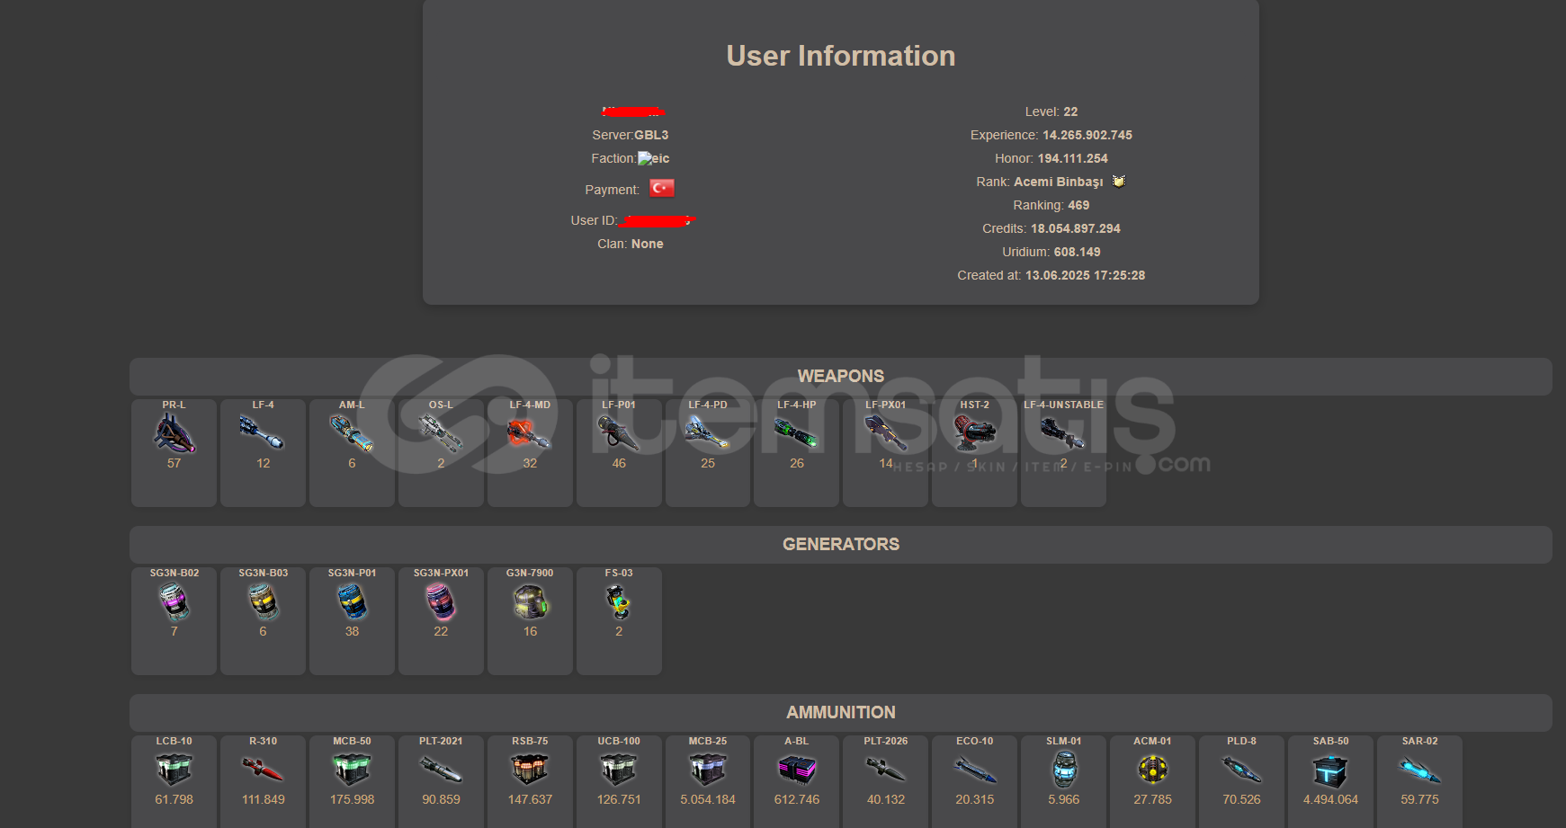This screenshot has height=828, width=1566.
Task: Select the RSB-75 ammo icon
Action: (x=530, y=770)
